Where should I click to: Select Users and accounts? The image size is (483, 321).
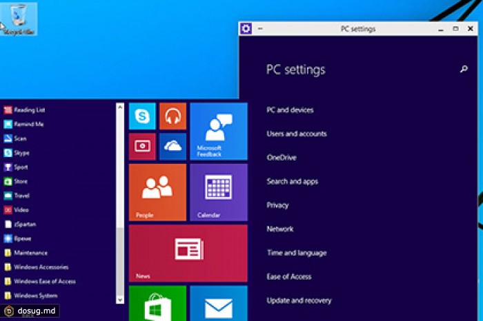[x=296, y=134]
